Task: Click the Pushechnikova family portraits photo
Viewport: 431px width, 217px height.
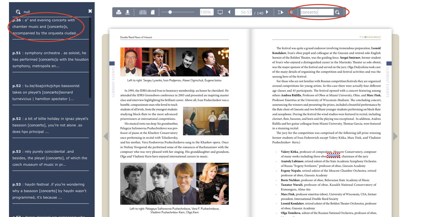Action: (175, 184)
